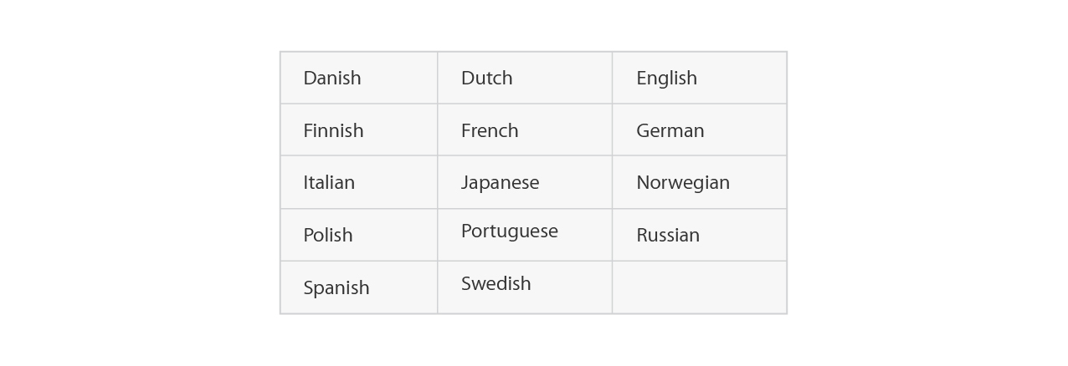Choose German in the table

pyautogui.click(x=699, y=130)
